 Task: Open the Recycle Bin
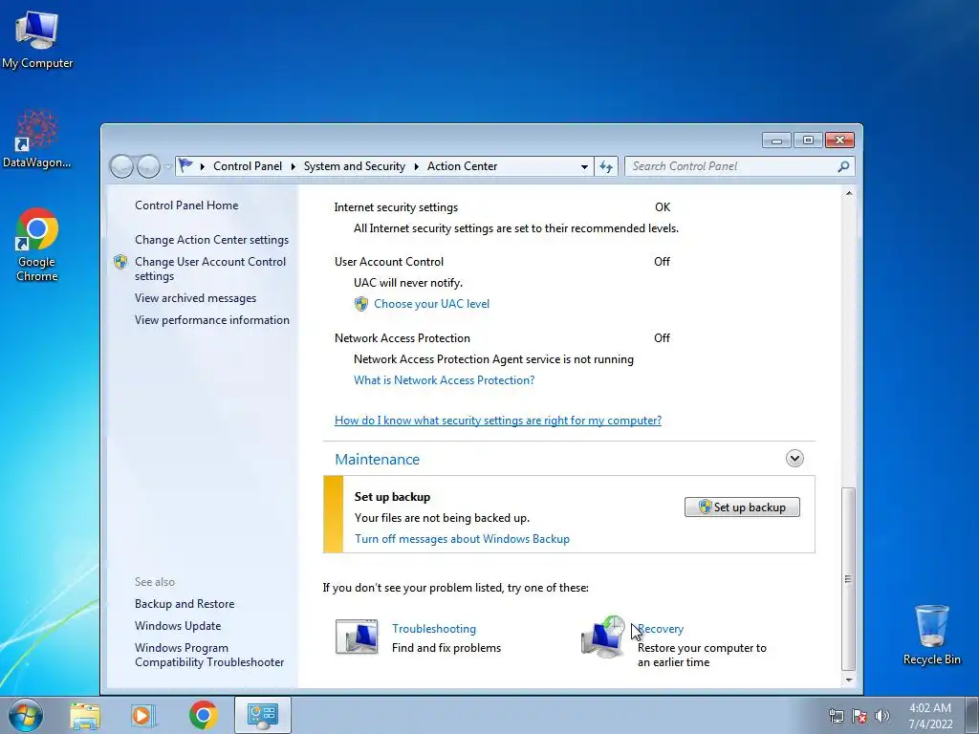[931, 635]
